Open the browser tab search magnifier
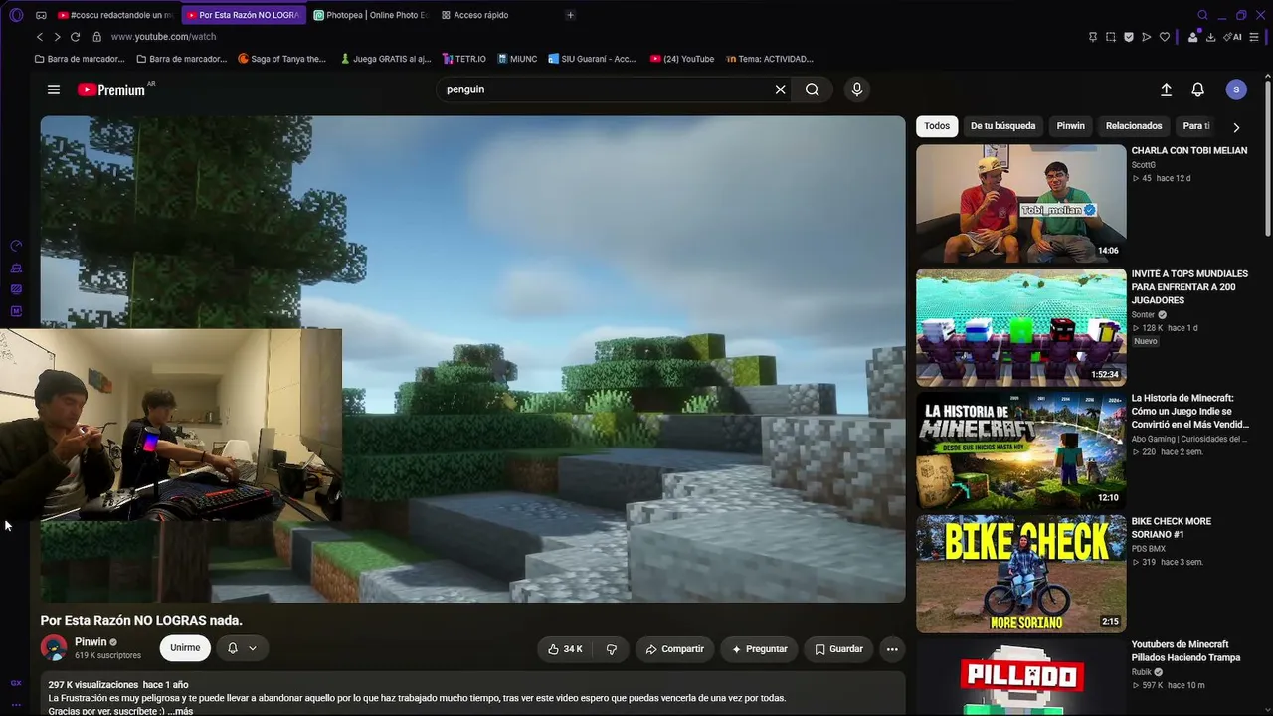The height and width of the screenshot is (716, 1273). 1202,15
